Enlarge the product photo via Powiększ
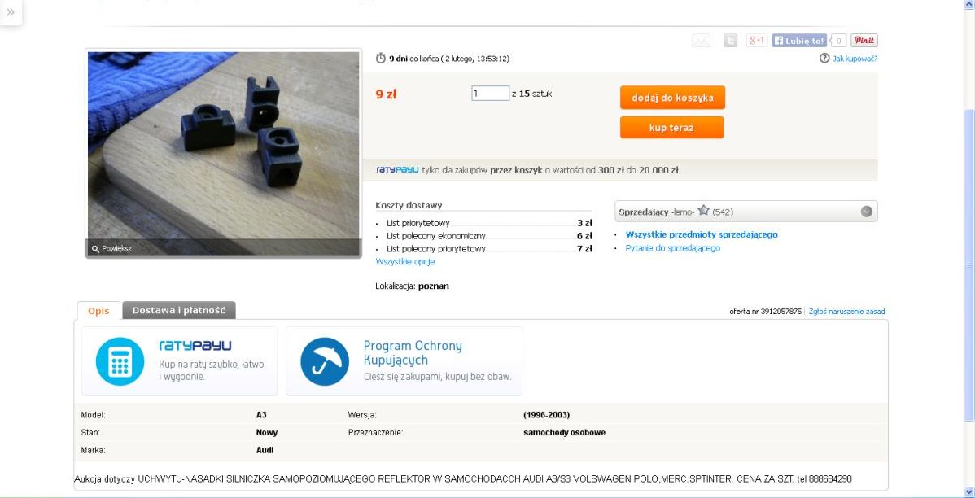Viewport: 975px width, 498px height. [x=112, y=249]
